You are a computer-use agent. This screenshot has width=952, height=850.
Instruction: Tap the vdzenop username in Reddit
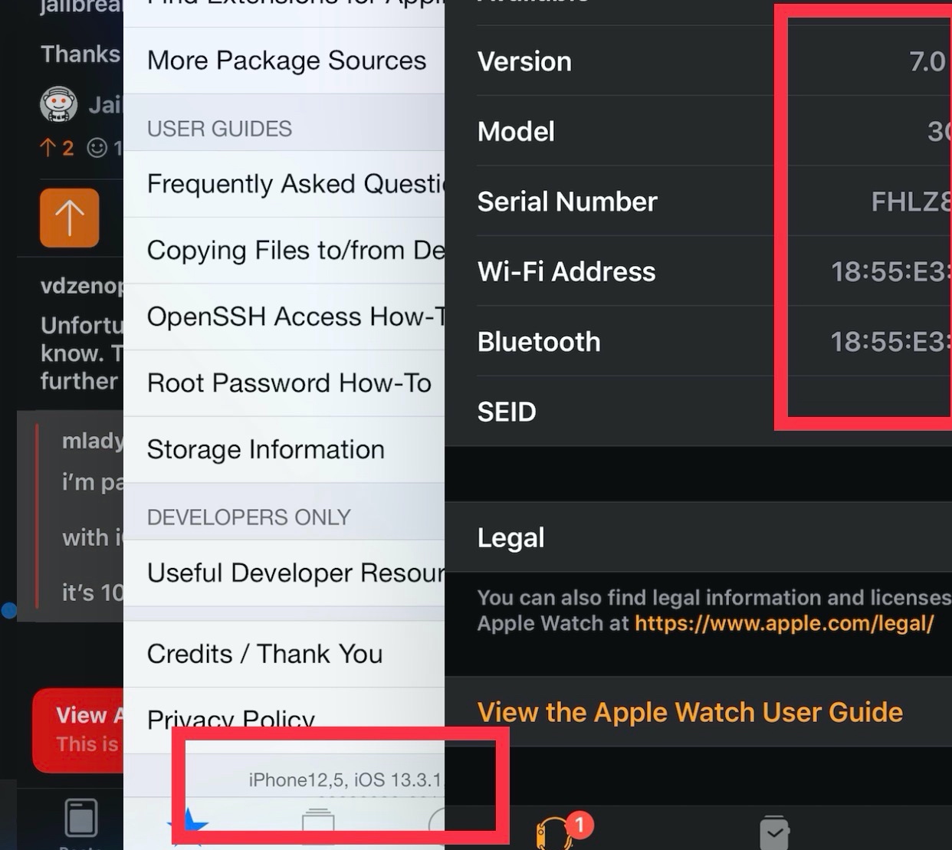tap(81, 286)
